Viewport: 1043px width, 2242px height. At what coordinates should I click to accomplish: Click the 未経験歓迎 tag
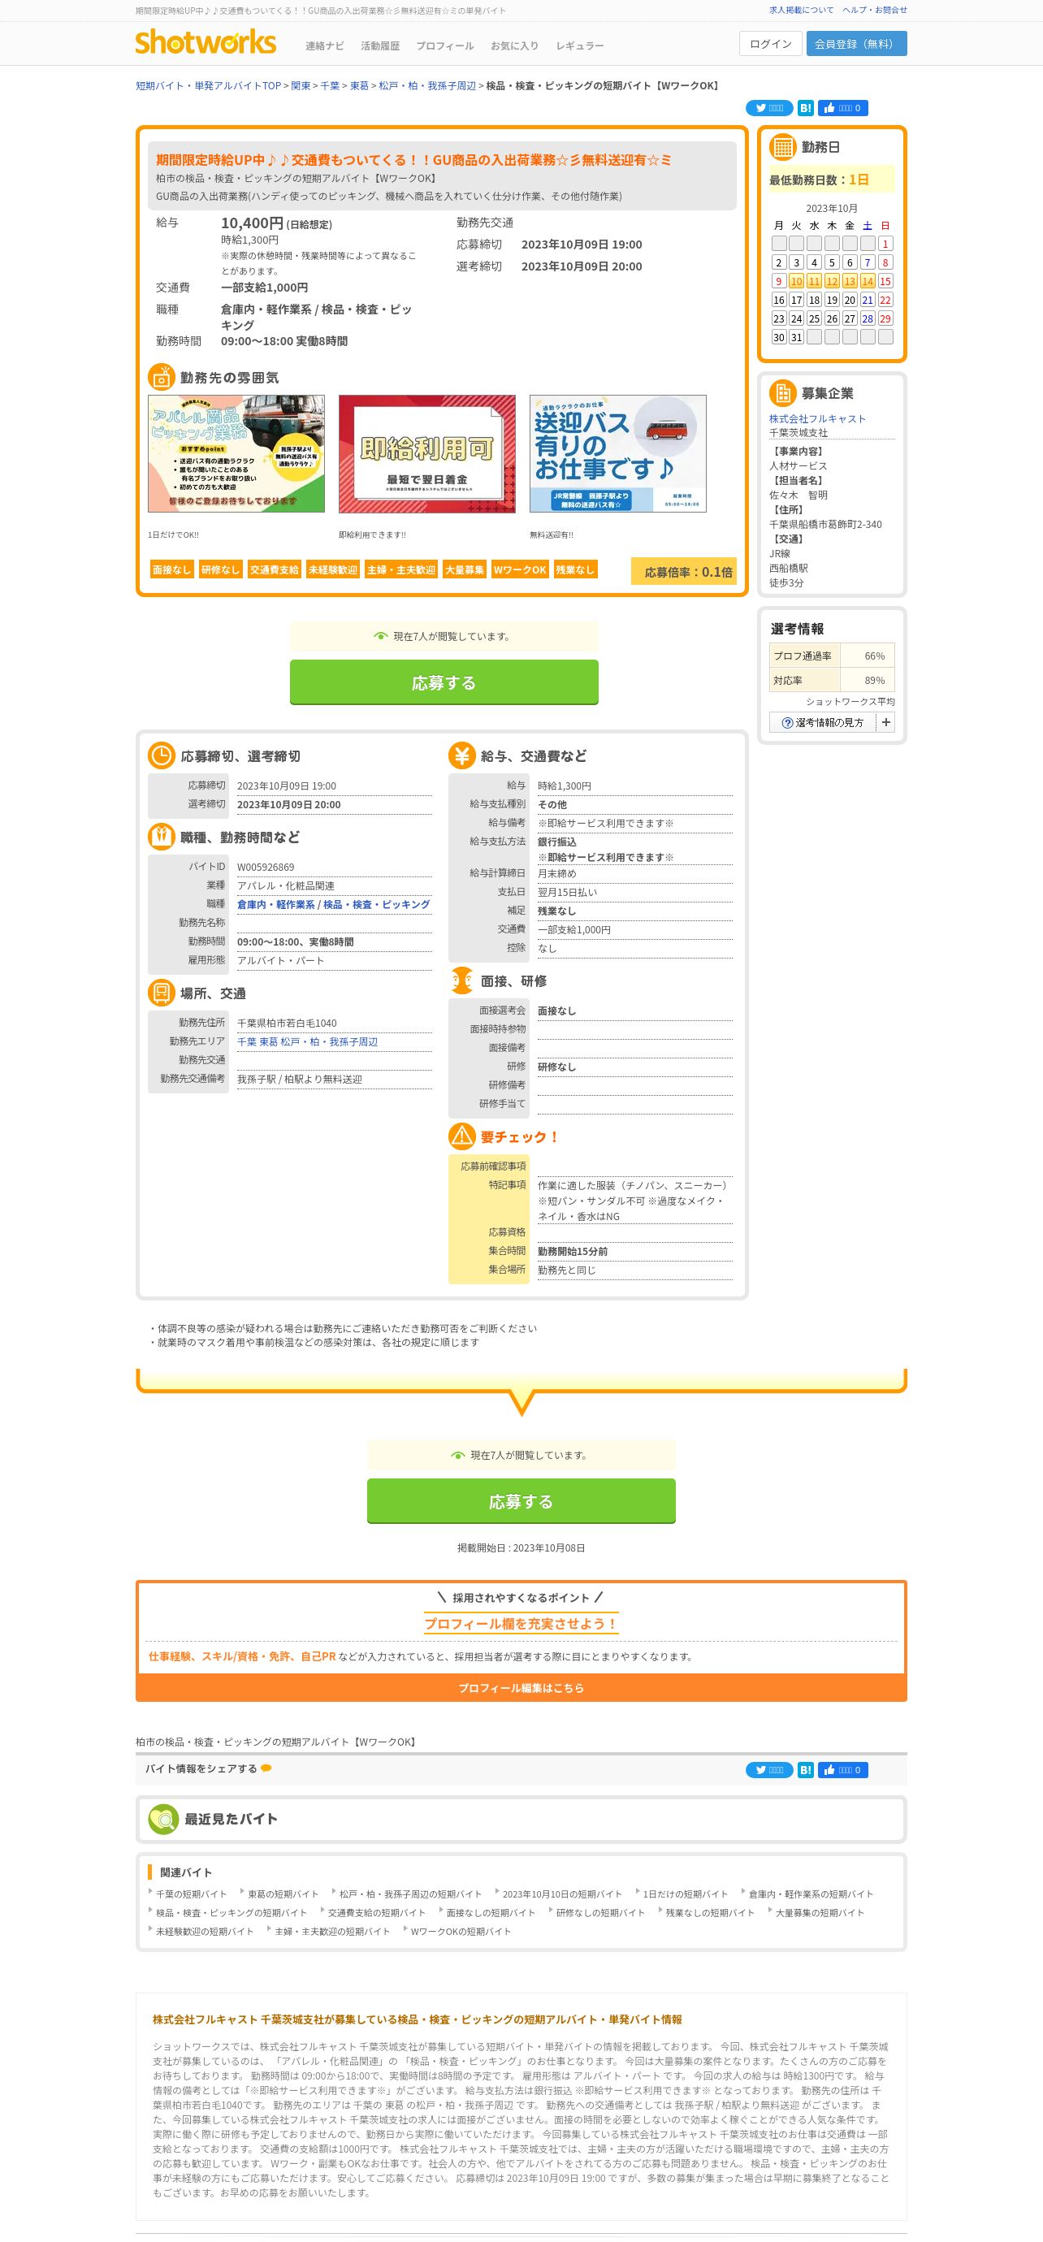point(332,569)
